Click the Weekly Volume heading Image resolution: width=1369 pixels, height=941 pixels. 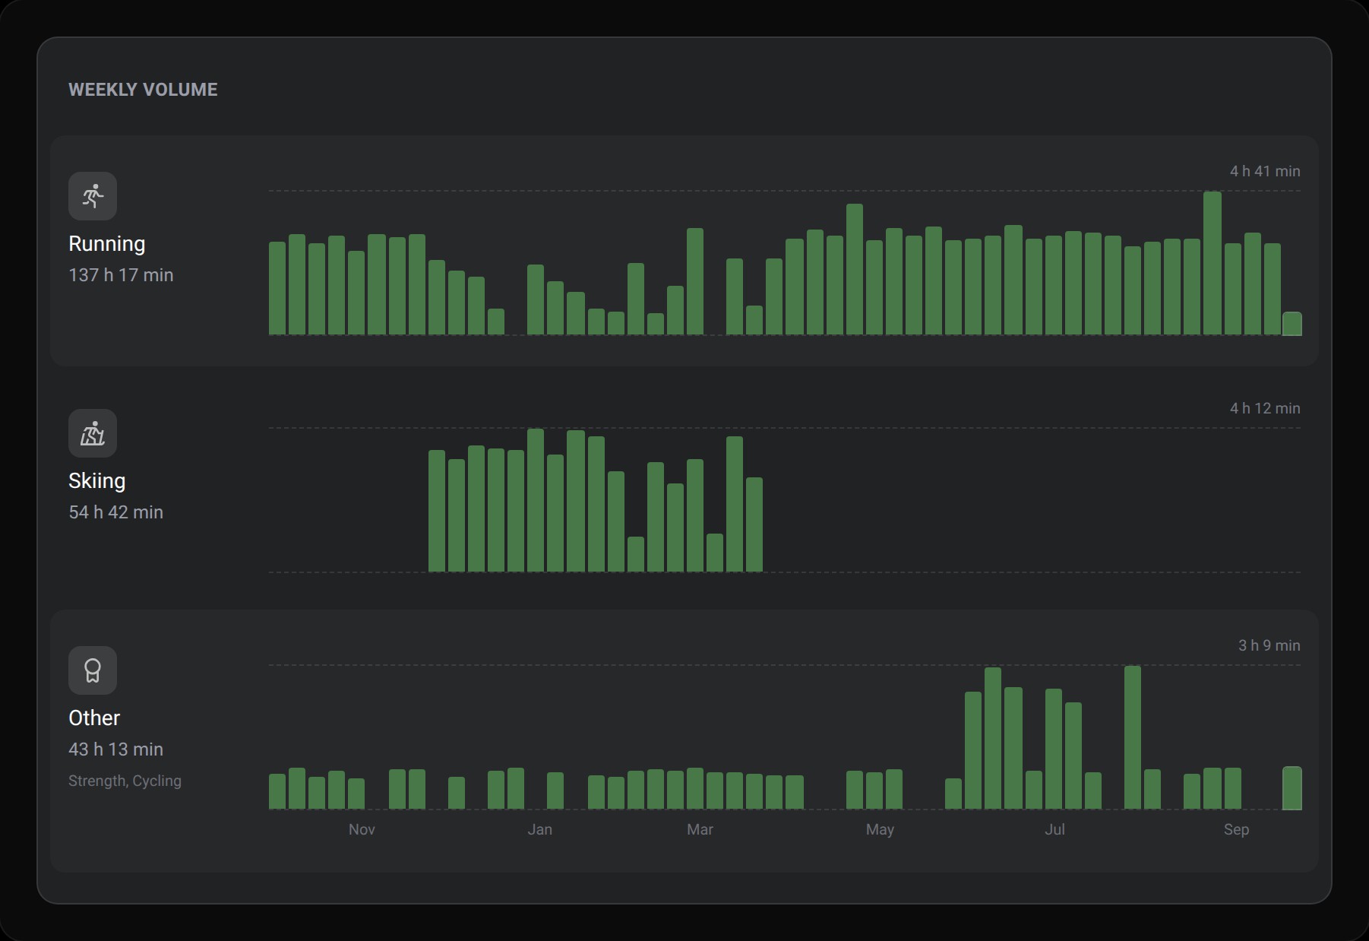[143, 90]
